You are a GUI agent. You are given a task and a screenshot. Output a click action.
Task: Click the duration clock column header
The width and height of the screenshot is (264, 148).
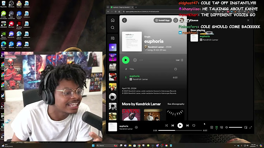point(175,69)
